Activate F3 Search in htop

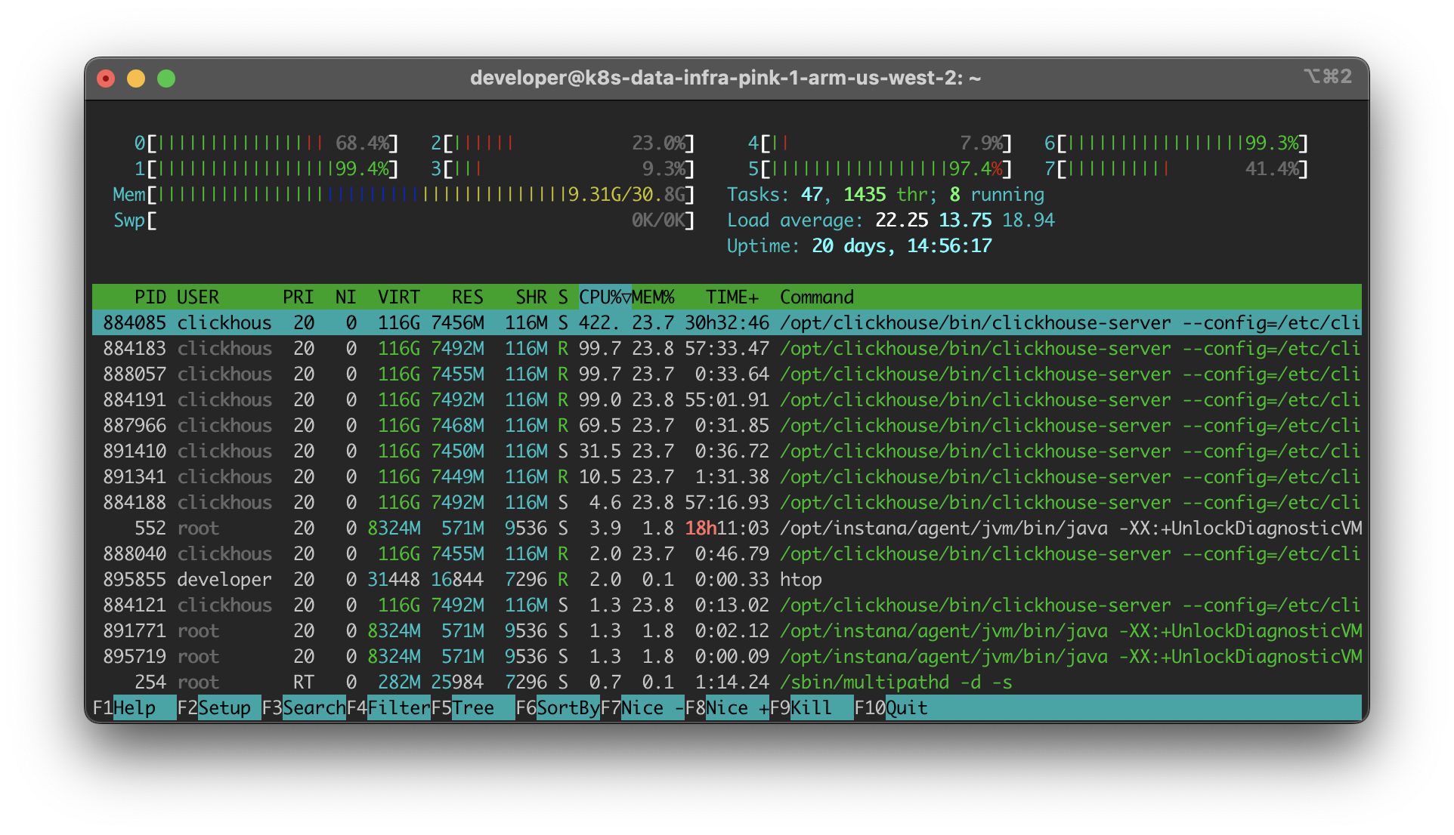313,708
